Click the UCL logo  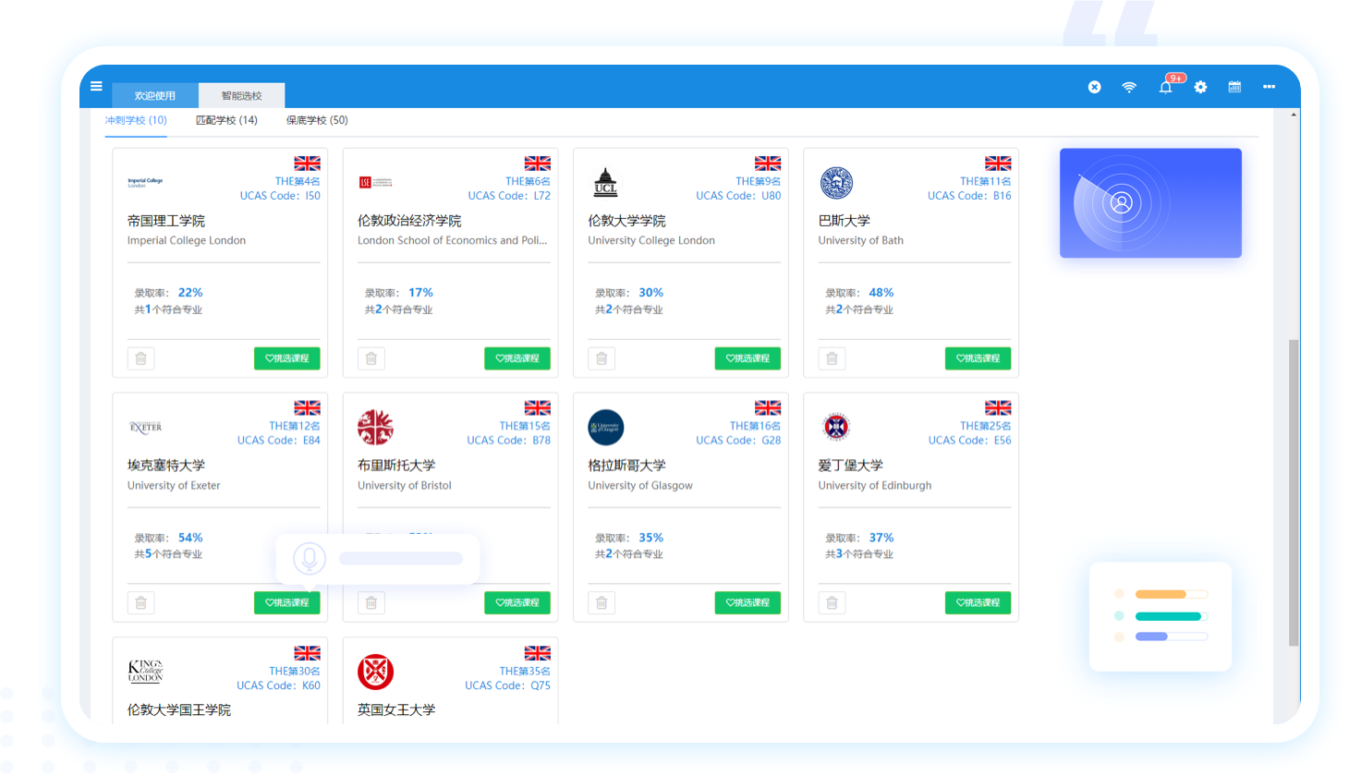[605, 183]
